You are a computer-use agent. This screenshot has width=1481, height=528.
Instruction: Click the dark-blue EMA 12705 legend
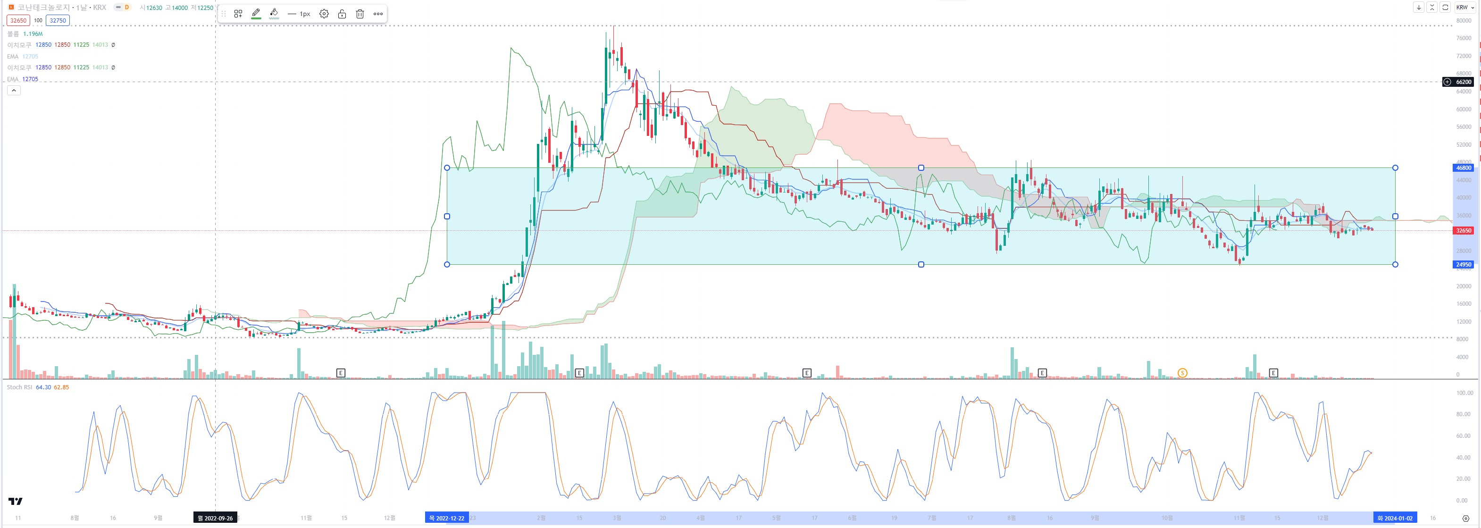click(x=23, y=79)
